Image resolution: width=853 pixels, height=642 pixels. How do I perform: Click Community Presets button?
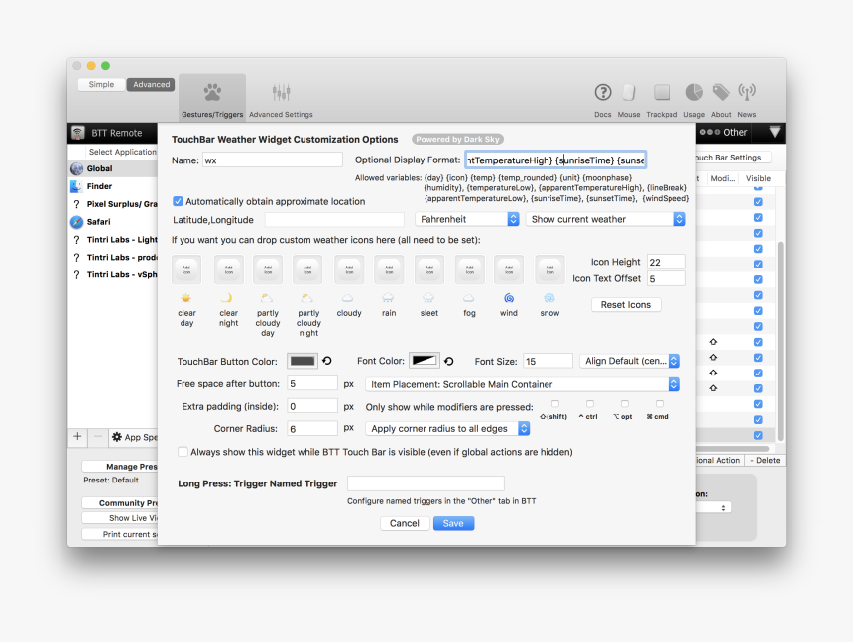coord(120,503)
